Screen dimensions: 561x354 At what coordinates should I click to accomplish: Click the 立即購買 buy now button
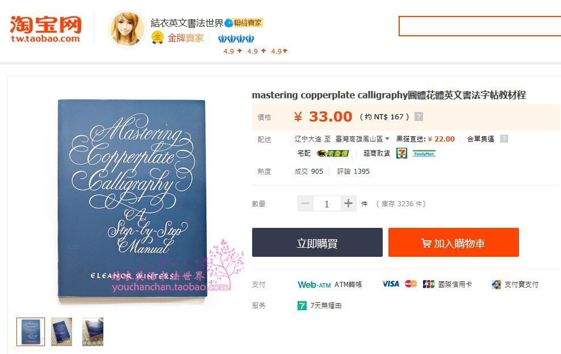click(317, 242)
